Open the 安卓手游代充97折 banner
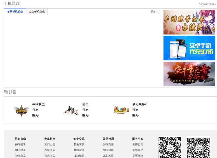Image resolution: width=217 pixels, height=158 pixels. click(x=189, y=48)
